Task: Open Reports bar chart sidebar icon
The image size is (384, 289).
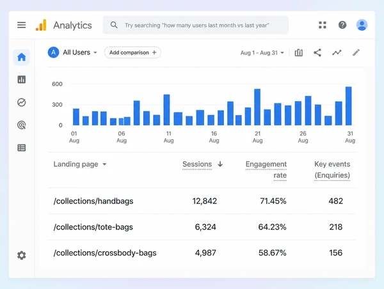Action: [x=22, y=79]
